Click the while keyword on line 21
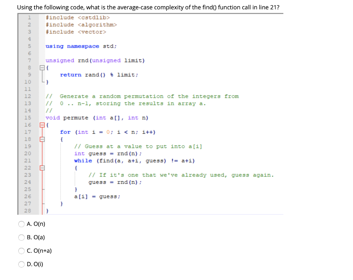 pos(82,161)
